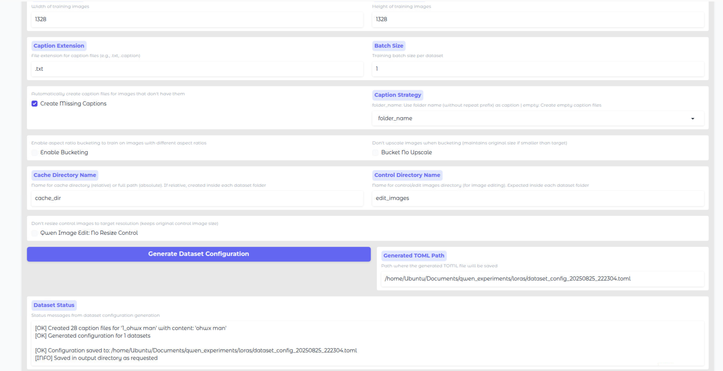Click the edit_images directory field
723x371 pixels.
pyautogui.click(x=538, y=198)
